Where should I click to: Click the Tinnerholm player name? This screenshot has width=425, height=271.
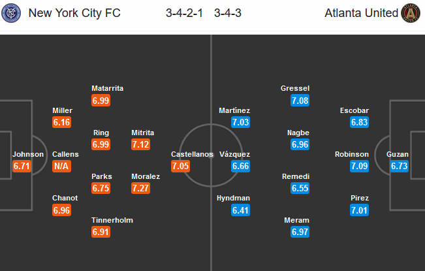point(112,220)
